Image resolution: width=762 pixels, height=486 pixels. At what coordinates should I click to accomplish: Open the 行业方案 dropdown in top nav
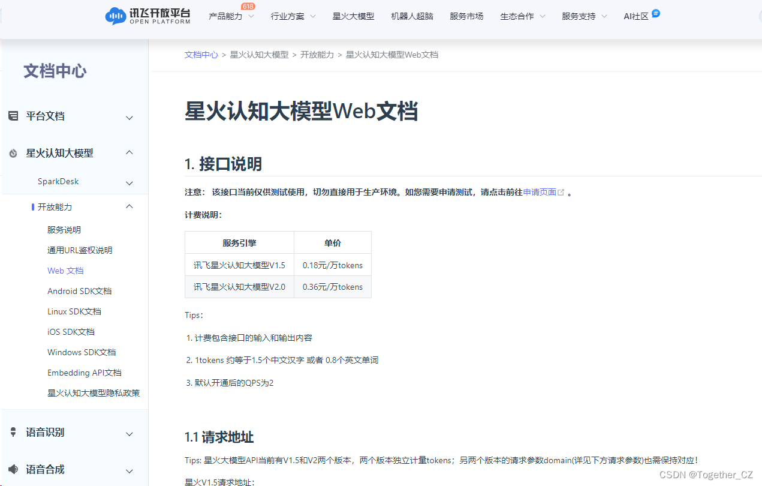[x=293, y=16]
